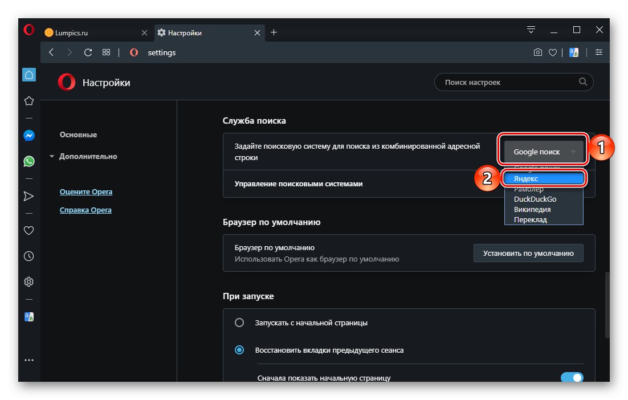
Task: Click the sidebar settings gear icon
Action: 29,281
